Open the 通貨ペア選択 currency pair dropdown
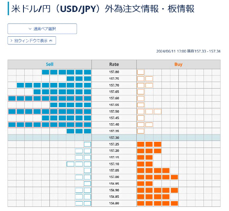Screen dimensions: 229x211 click(42, 29)
